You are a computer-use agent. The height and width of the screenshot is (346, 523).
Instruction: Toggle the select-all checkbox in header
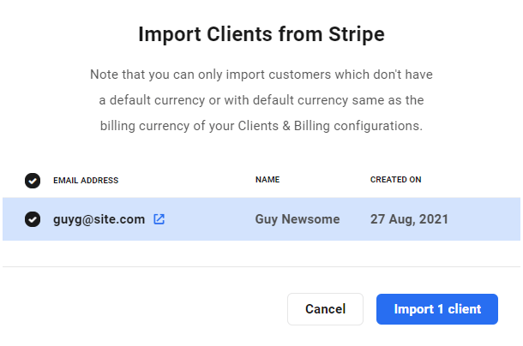33,181
